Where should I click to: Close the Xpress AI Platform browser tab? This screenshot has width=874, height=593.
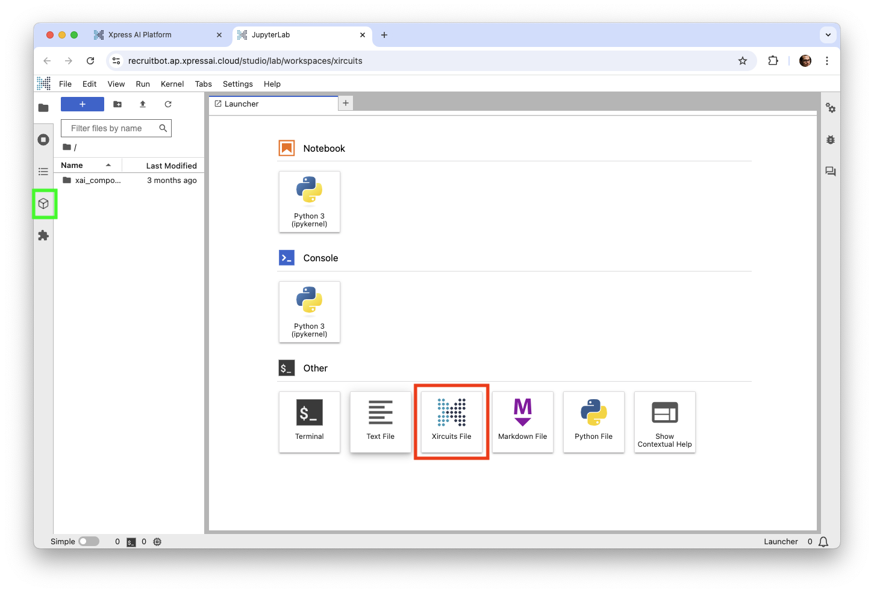[219, 35]
